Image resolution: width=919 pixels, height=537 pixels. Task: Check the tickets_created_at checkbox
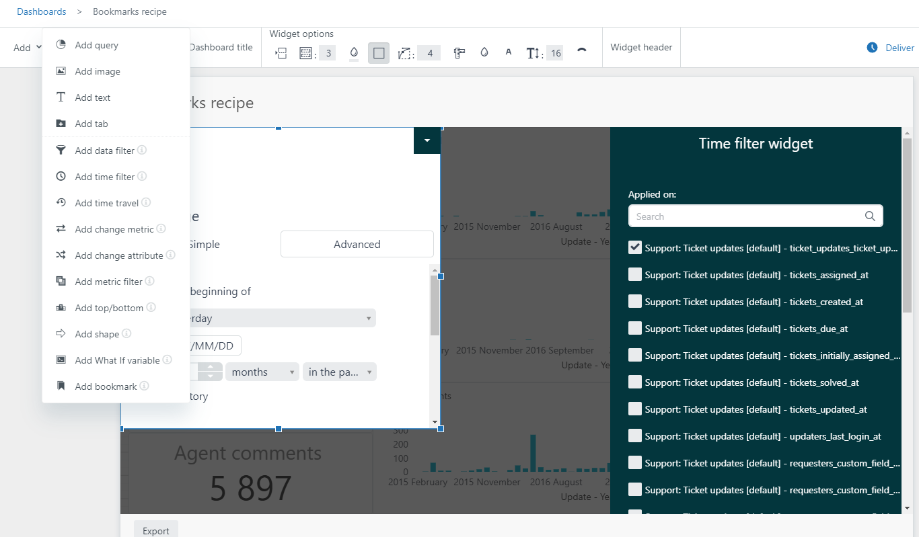coord(634,301)
